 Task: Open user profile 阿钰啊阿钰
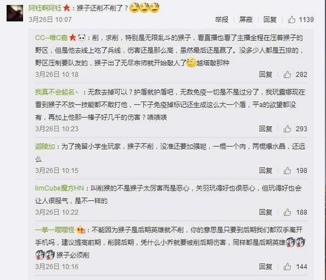click(45, 8)
